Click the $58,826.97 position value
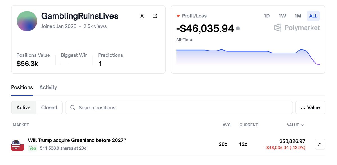Image resolution: width=337 pixels, height=165 pixels. pos(292,141)
